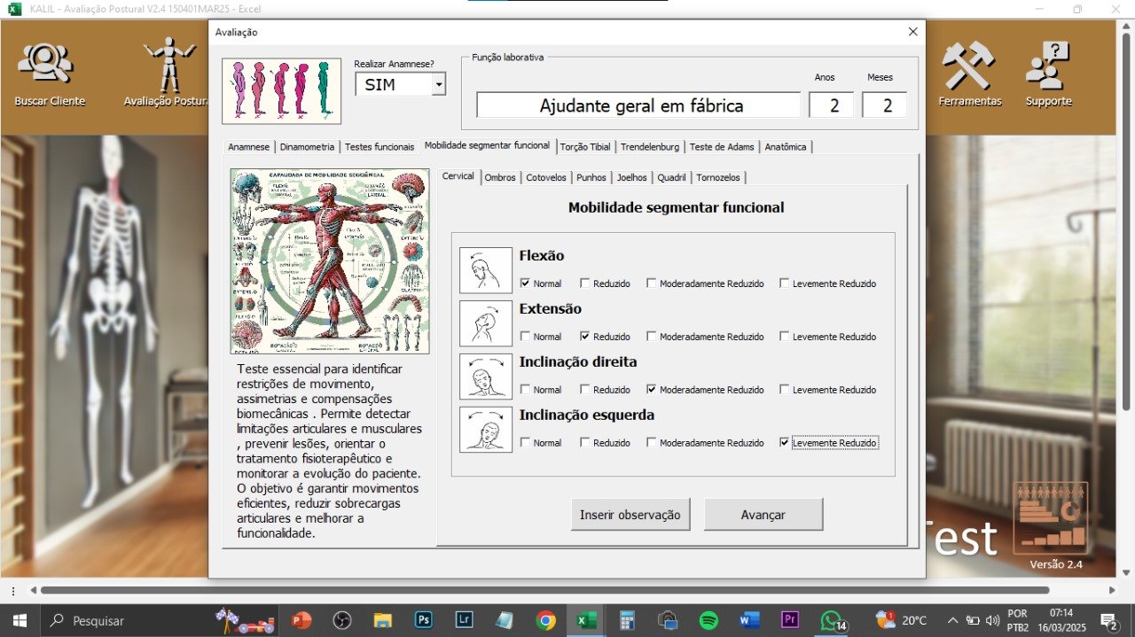Open Spotify from the taskbar
Image resolution: width=1135 pixels, height=637 pixels.
(x=708, y=620)
